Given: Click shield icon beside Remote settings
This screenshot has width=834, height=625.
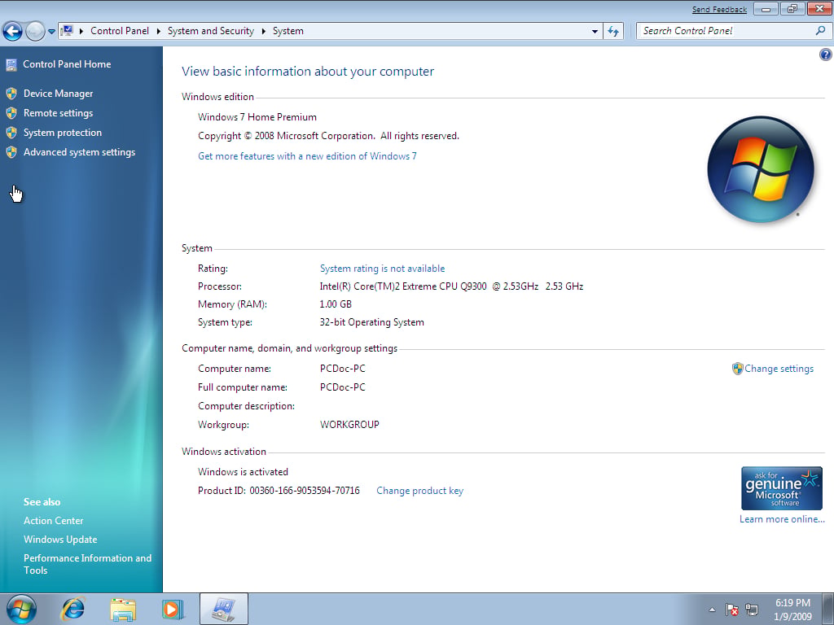Looking at the screenshot, I should click(x=11, y=113).
